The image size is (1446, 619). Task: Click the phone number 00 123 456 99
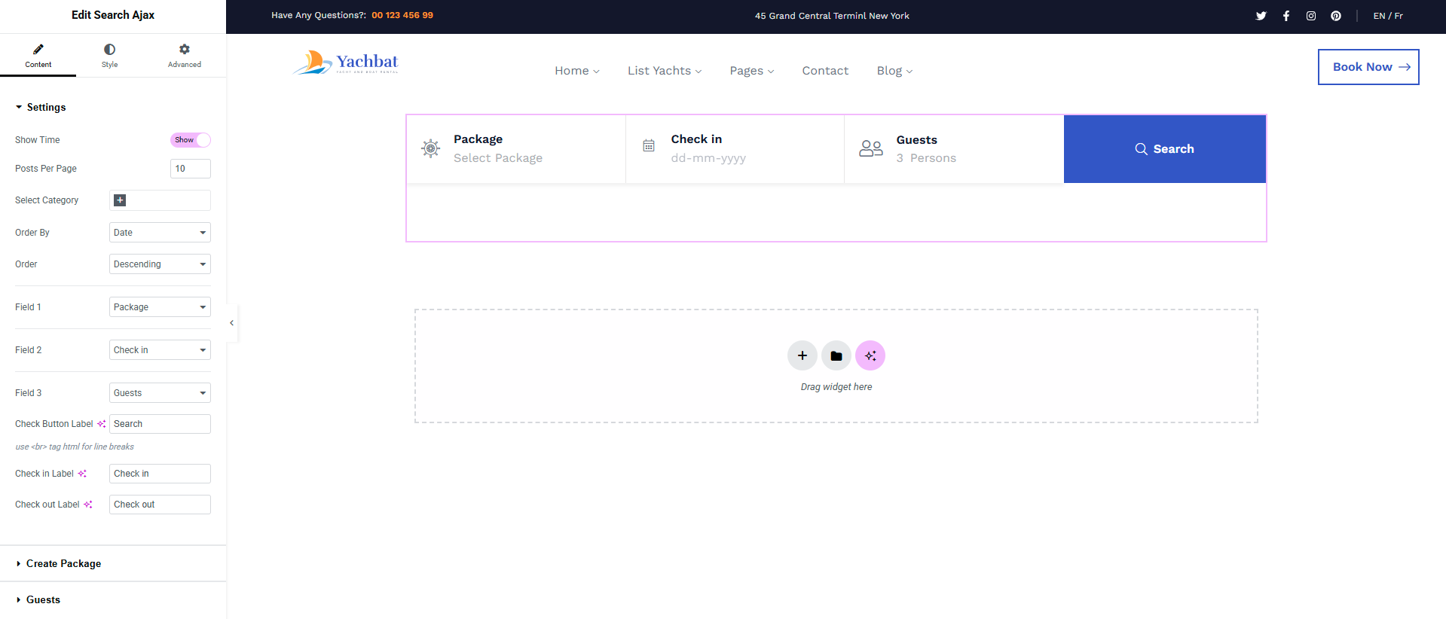[x=402, y=15]
